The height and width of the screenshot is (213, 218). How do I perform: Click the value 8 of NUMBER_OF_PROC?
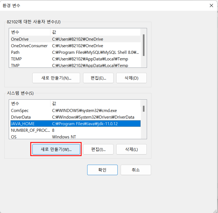click(53, 130)
